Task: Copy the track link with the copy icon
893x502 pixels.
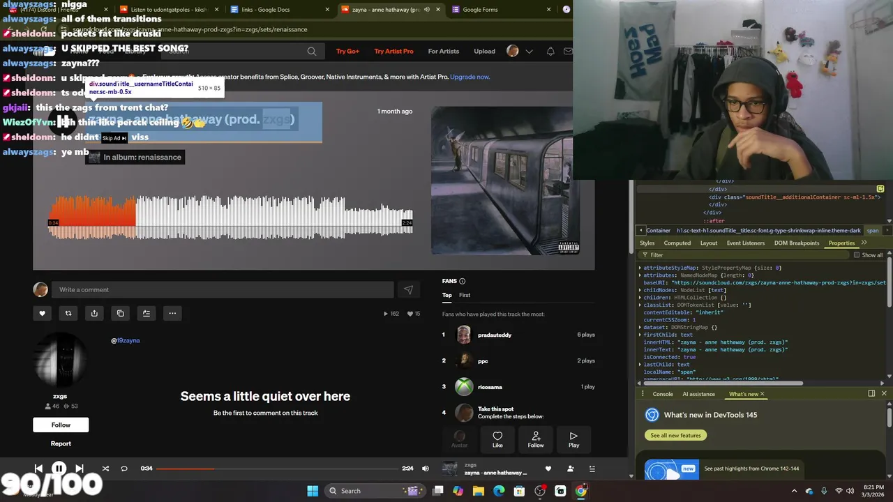Action: [x=120, y=313]
